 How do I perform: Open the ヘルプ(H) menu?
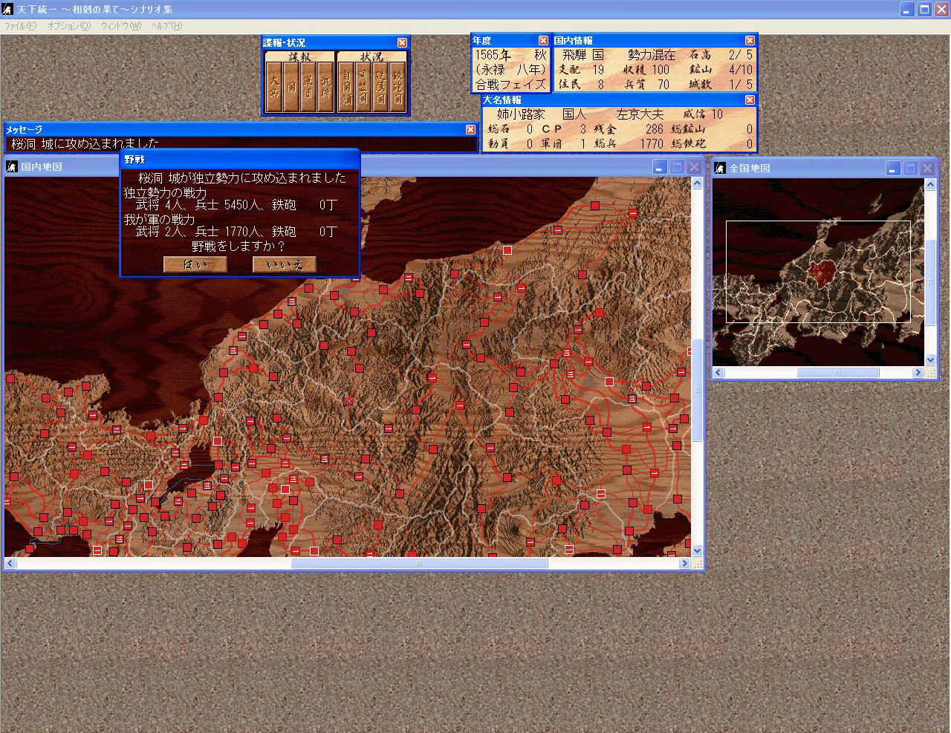tap(166, 26)
